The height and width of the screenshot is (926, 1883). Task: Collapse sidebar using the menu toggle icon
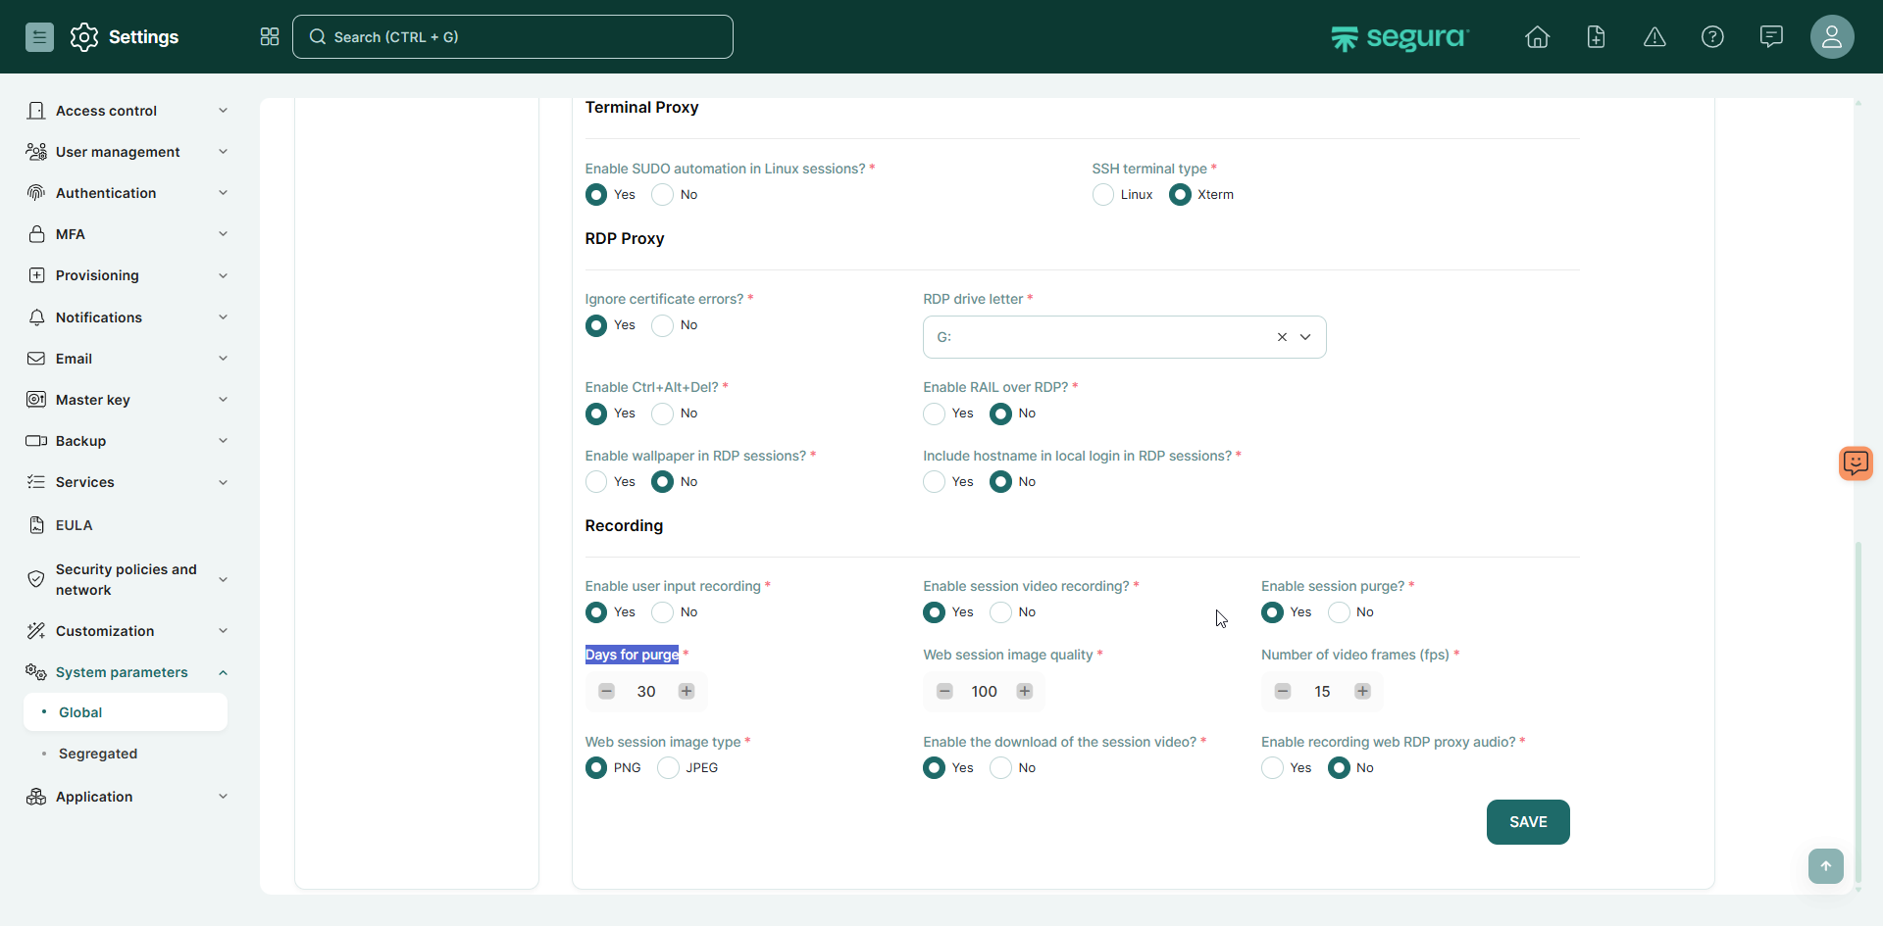39,37
